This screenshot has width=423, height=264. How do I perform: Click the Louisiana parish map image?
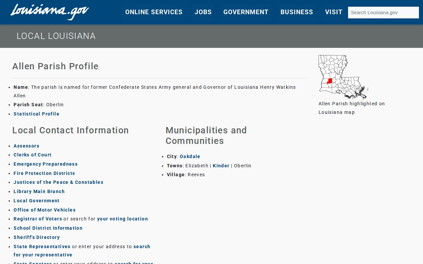click(343, 77)
